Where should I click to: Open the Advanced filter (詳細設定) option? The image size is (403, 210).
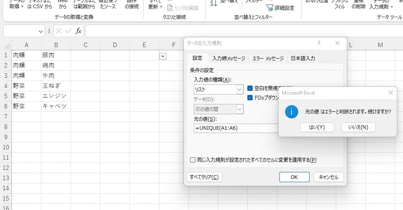point(281,8)
